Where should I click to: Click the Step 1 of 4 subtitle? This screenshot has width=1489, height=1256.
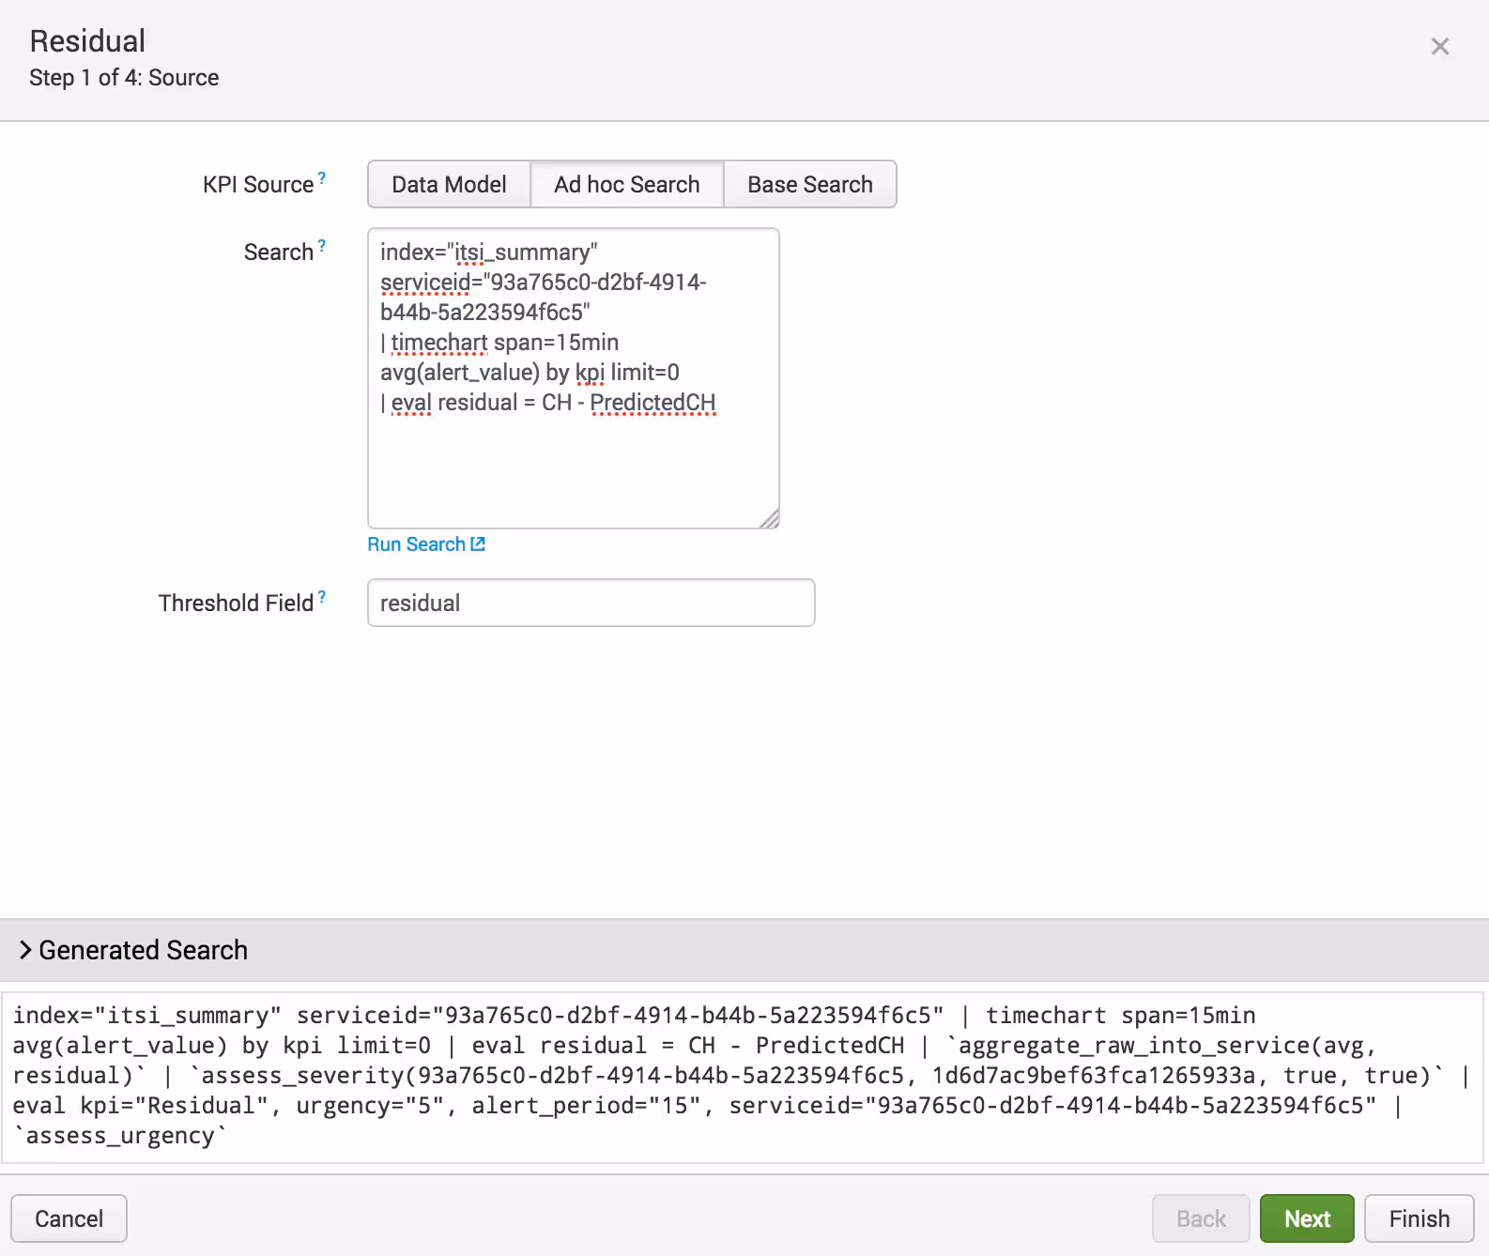pyautogui.click(x=124, y=78)
